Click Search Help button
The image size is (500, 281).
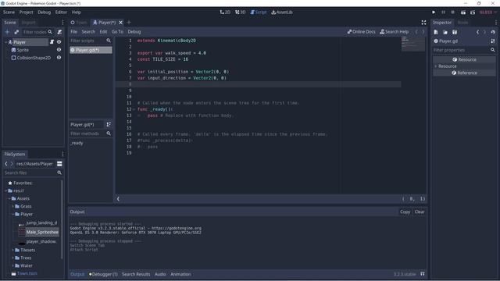pyautogui.click(x=394, y=32)
